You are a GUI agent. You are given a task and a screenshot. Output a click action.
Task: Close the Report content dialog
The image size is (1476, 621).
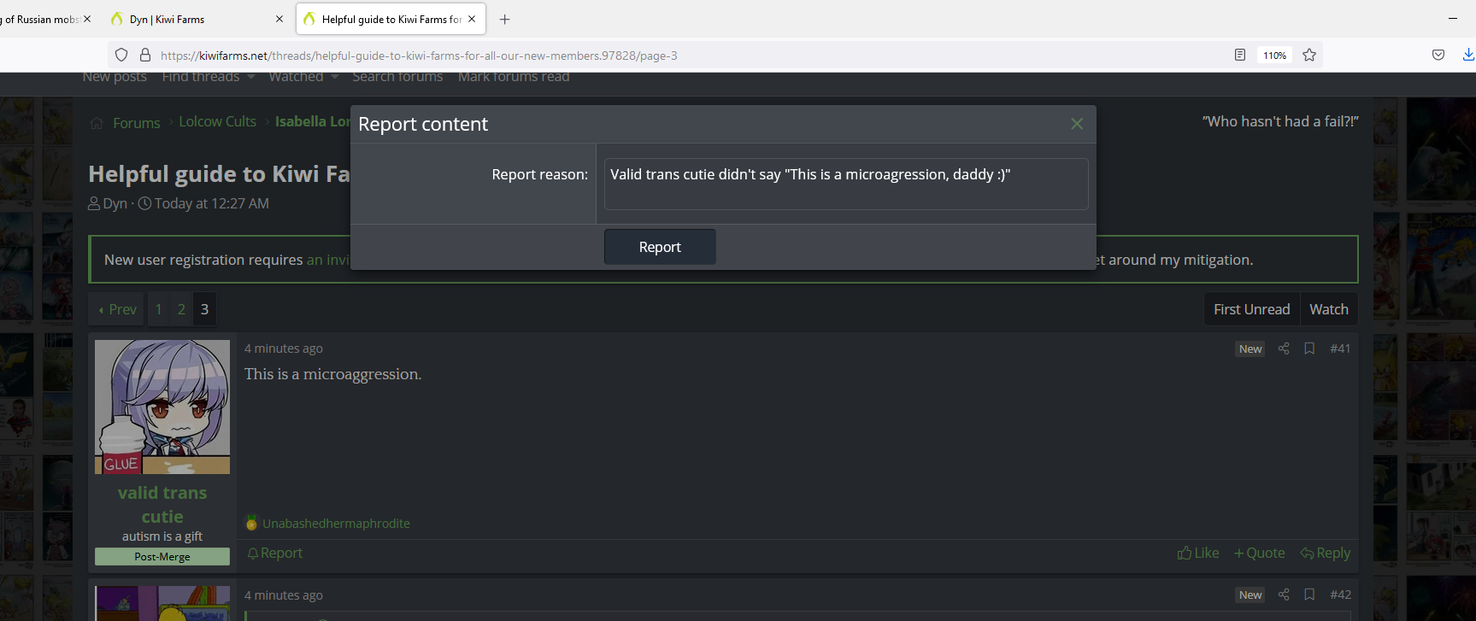(x=1077, y=124)
